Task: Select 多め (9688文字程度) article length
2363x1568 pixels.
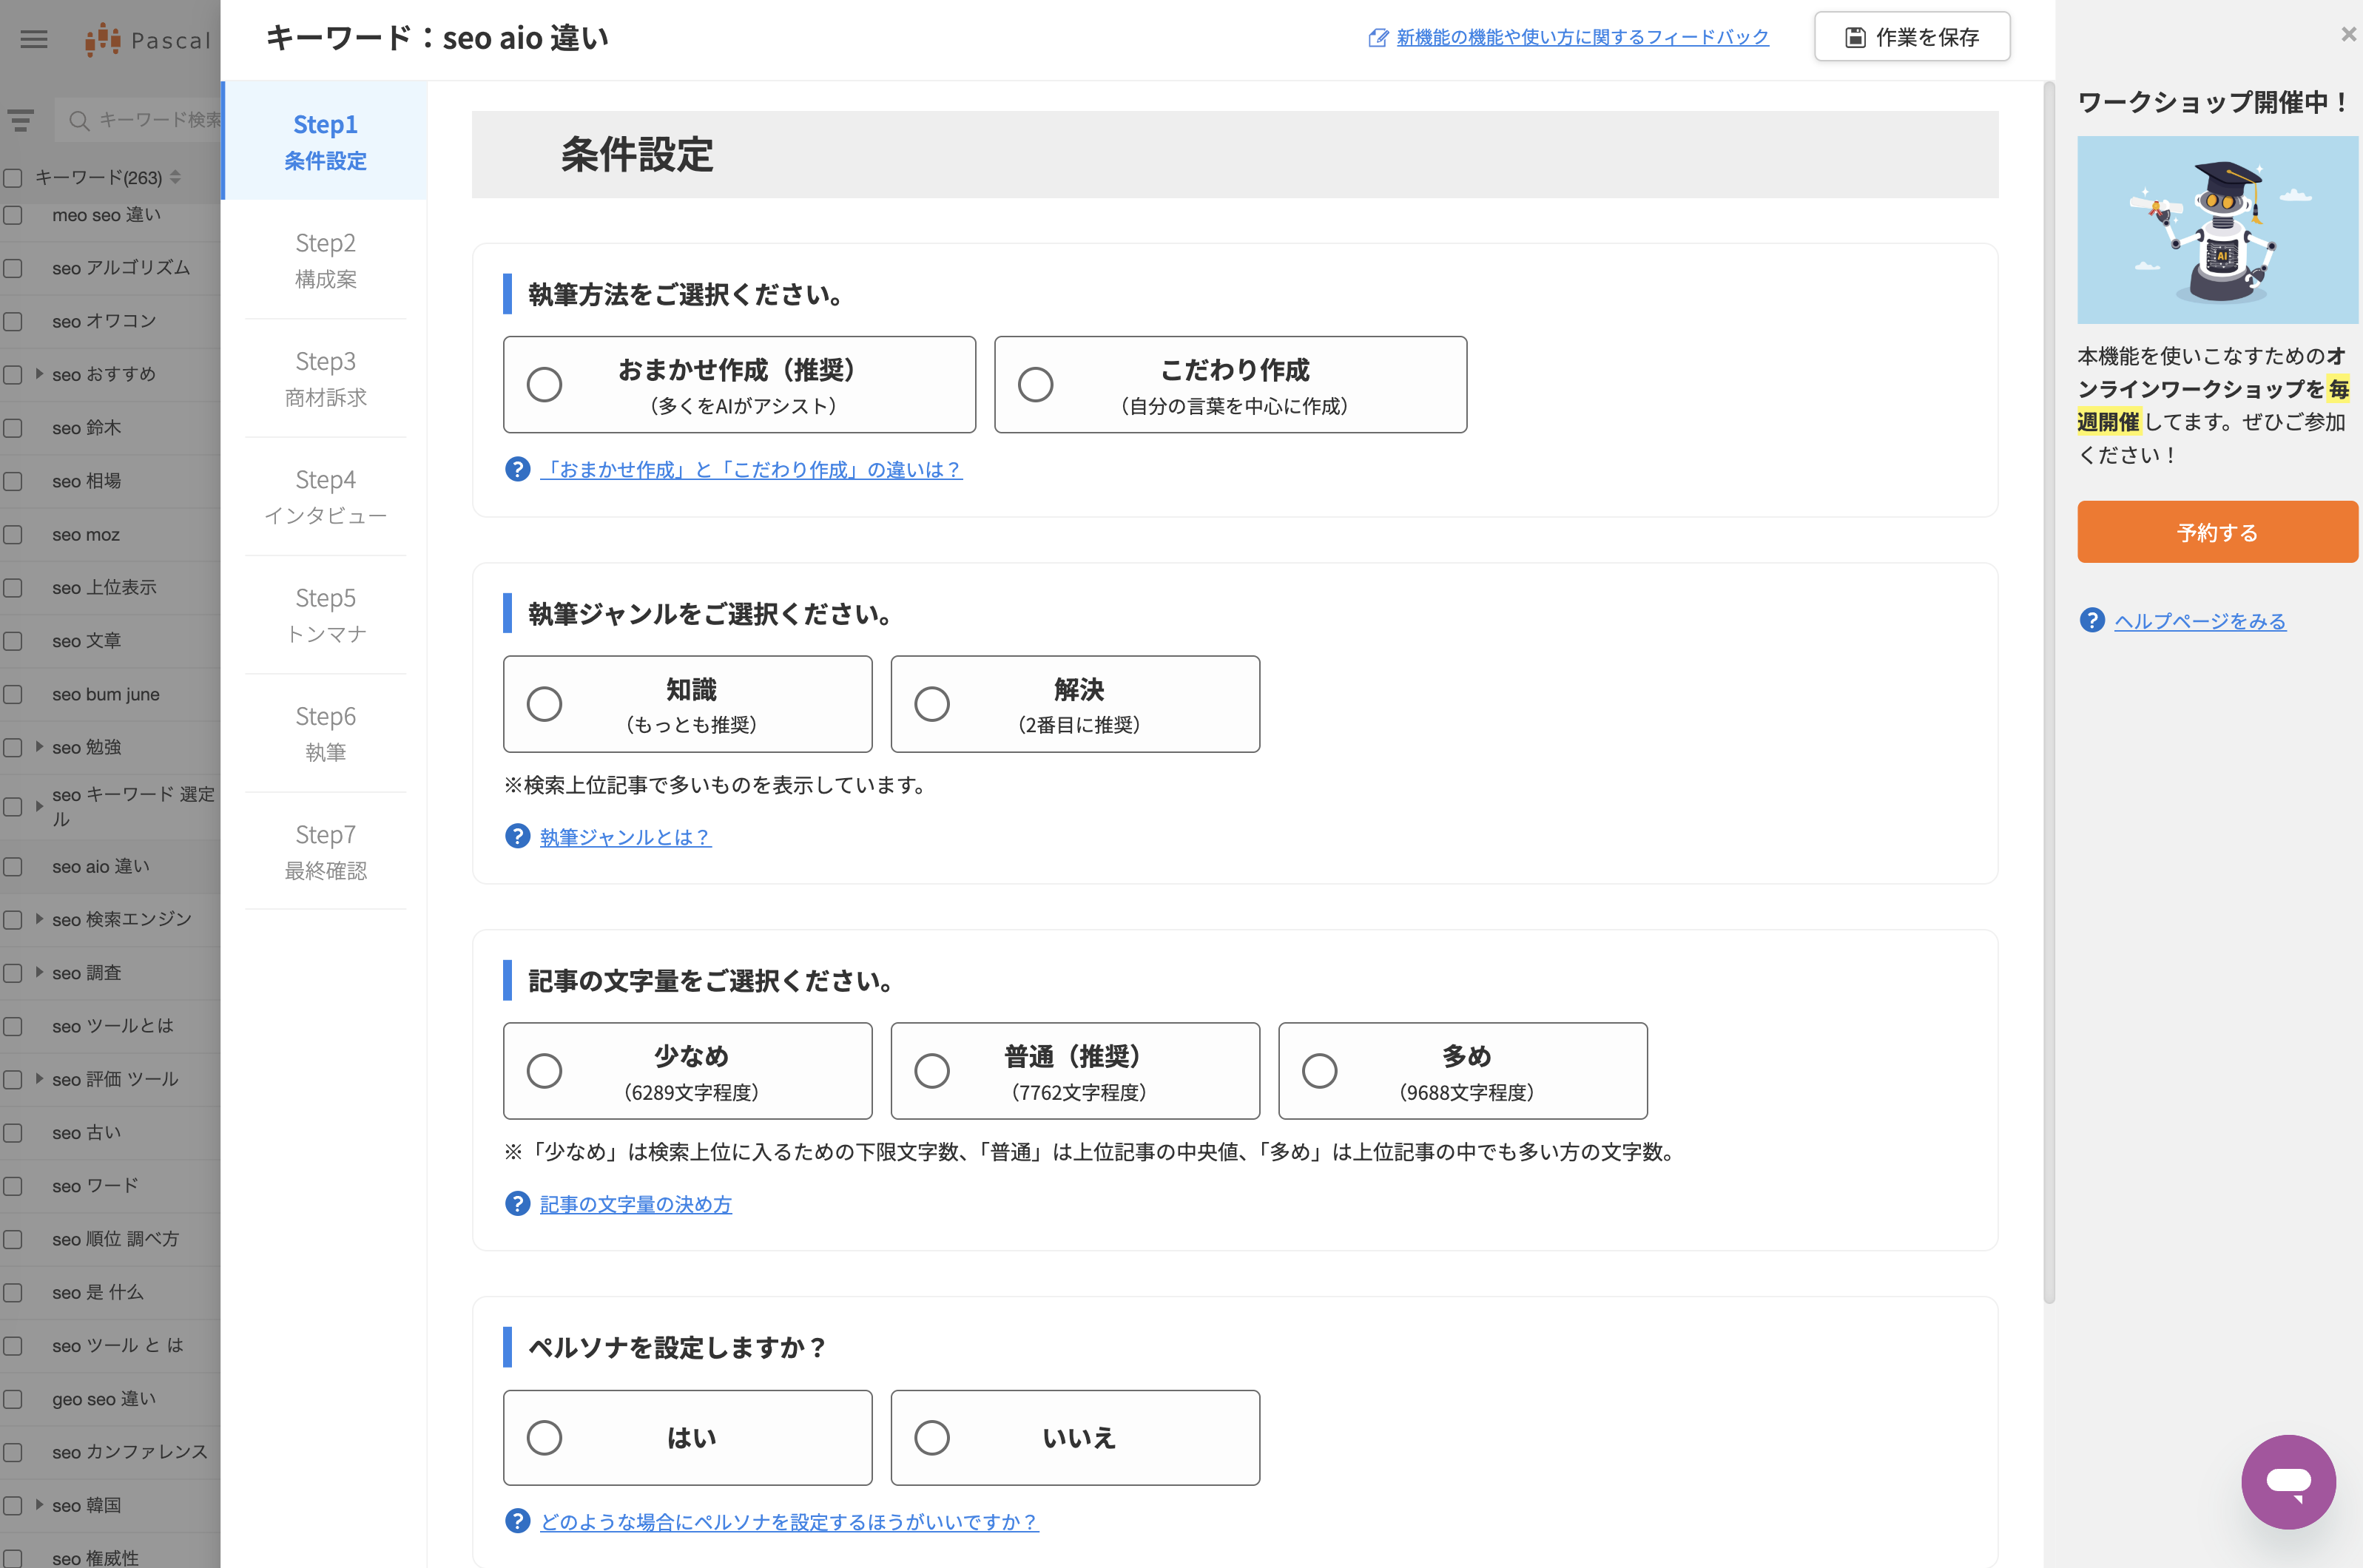Action: coord(1463,1071)
